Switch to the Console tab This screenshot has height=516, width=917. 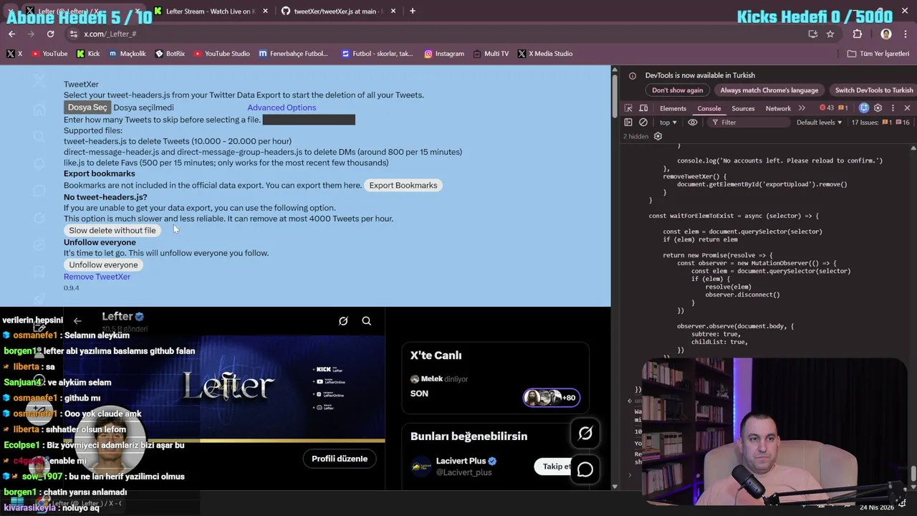(709, 108)
